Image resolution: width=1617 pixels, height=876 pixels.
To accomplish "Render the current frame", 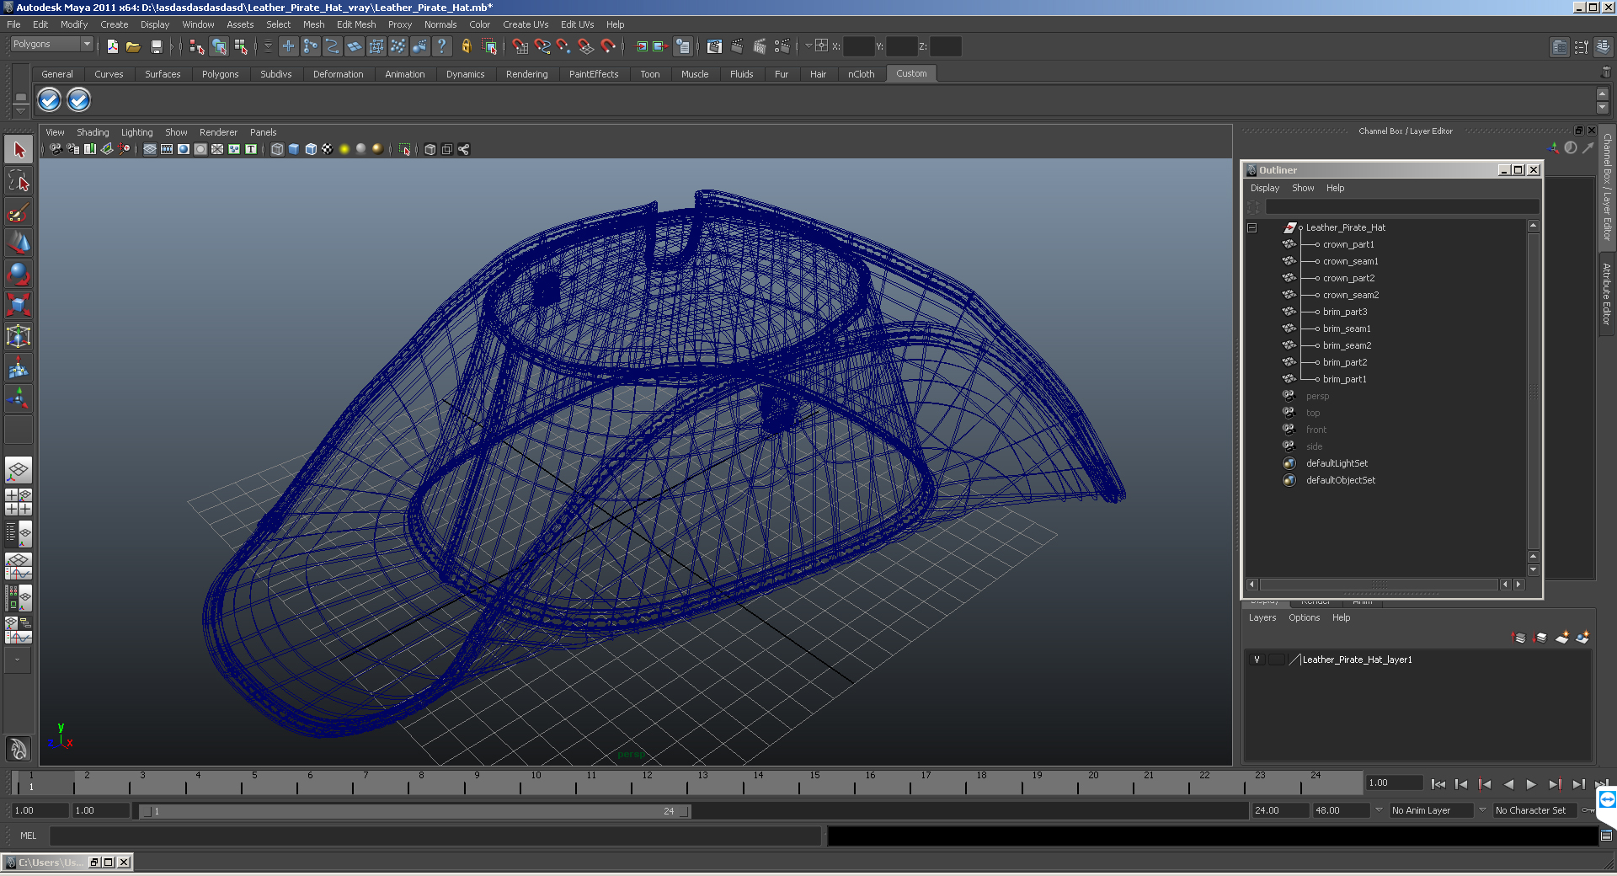I will tap(738, 47).
